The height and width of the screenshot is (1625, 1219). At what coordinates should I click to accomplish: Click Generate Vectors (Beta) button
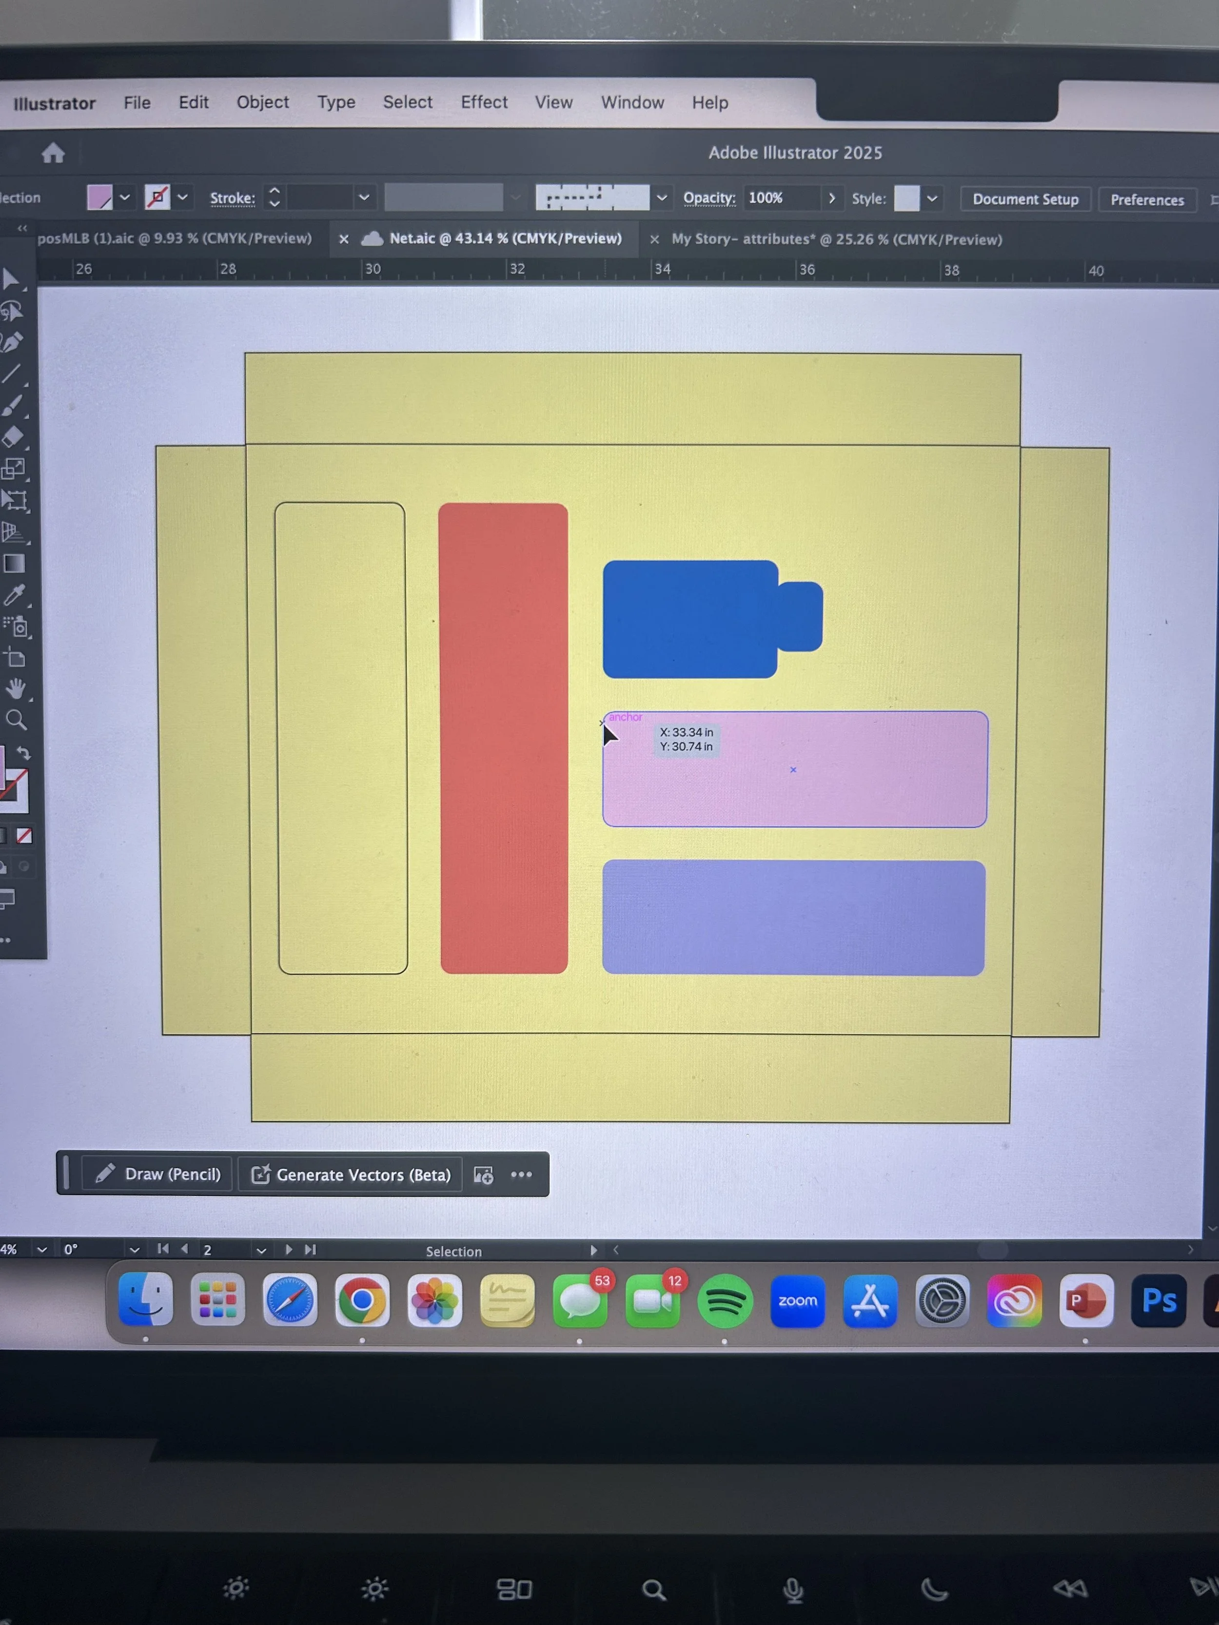pyautogui.click(x=351, y=1175)
